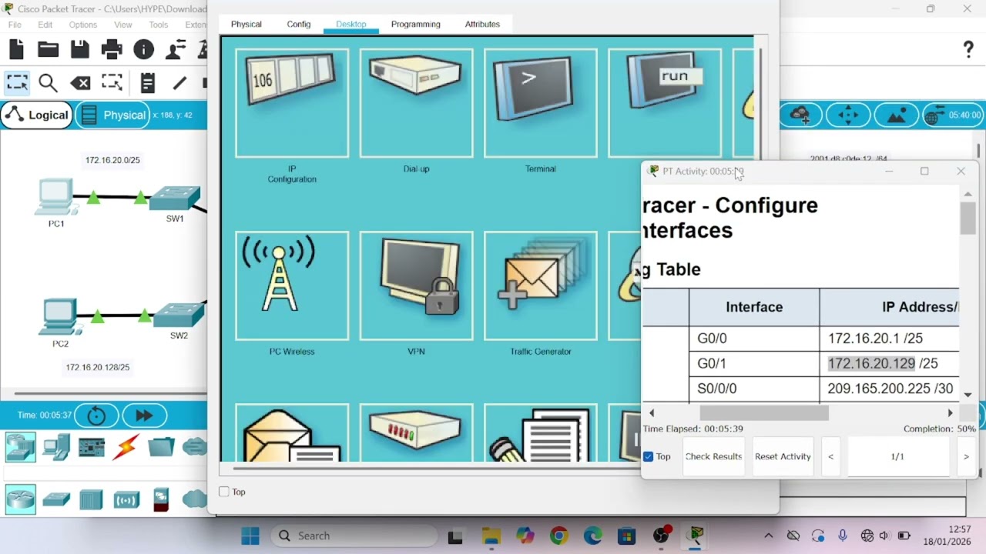The height and width of the screenshot is (554, 986).
Task: Switch to Logical workspace view
Action: click(x=36, y=115)
